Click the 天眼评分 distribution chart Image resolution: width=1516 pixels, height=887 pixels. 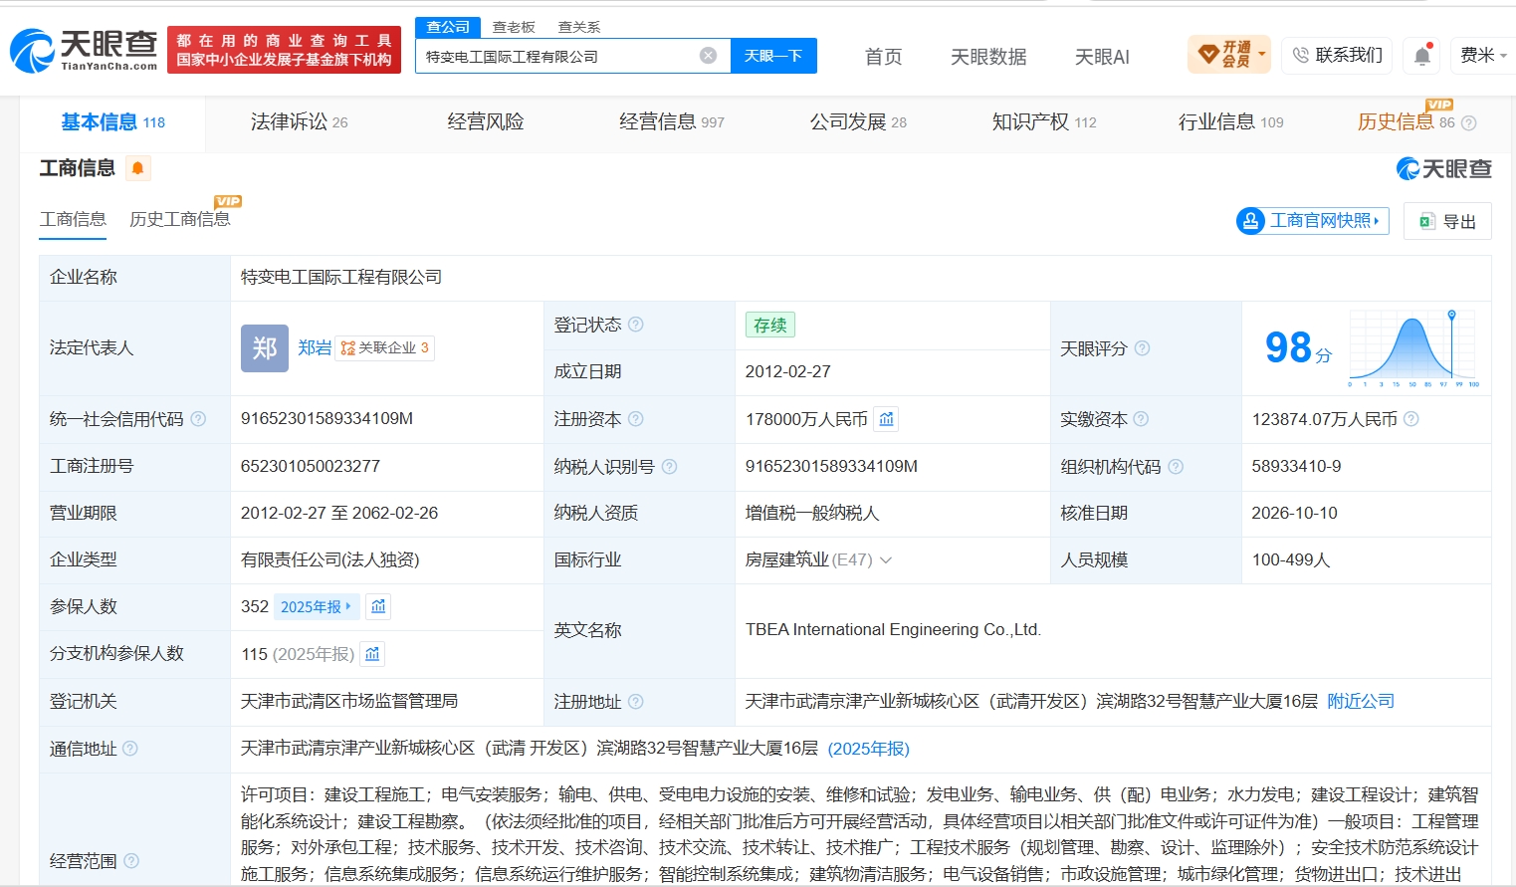point(1412,348)
